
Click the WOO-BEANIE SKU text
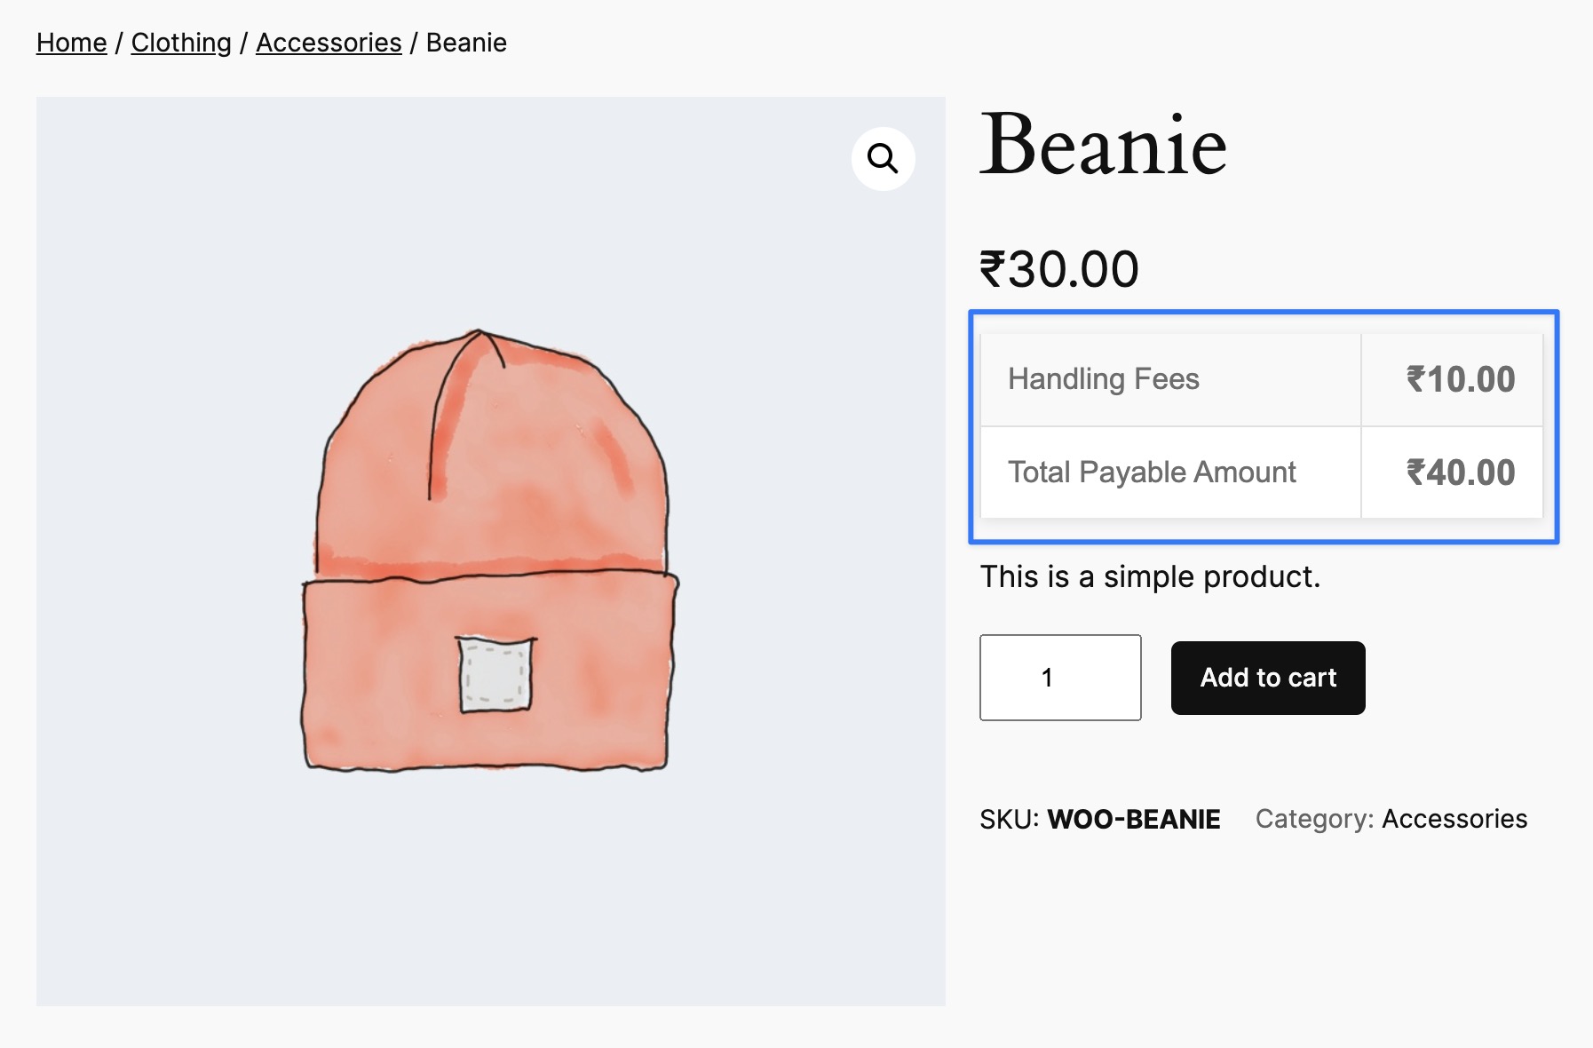(1134, 819)
